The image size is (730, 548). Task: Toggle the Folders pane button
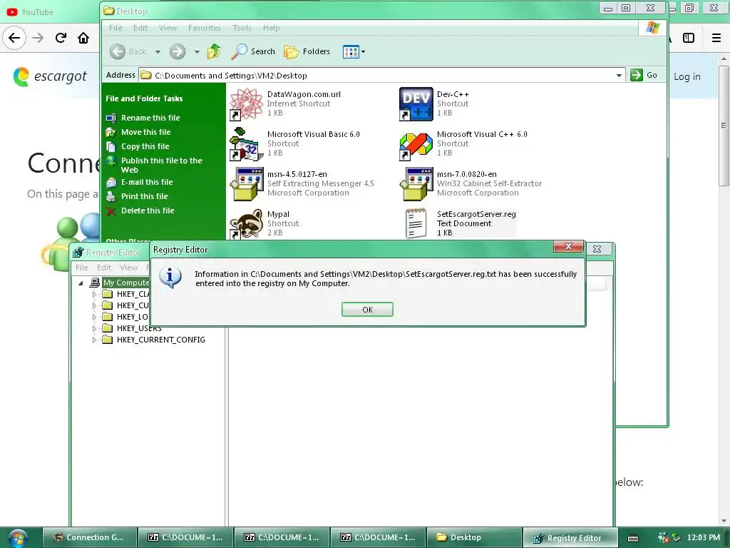click(307, 51)
